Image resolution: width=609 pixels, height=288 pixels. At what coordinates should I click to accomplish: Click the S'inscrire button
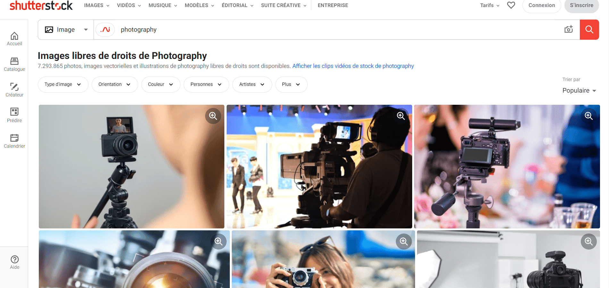pos(581,5)
